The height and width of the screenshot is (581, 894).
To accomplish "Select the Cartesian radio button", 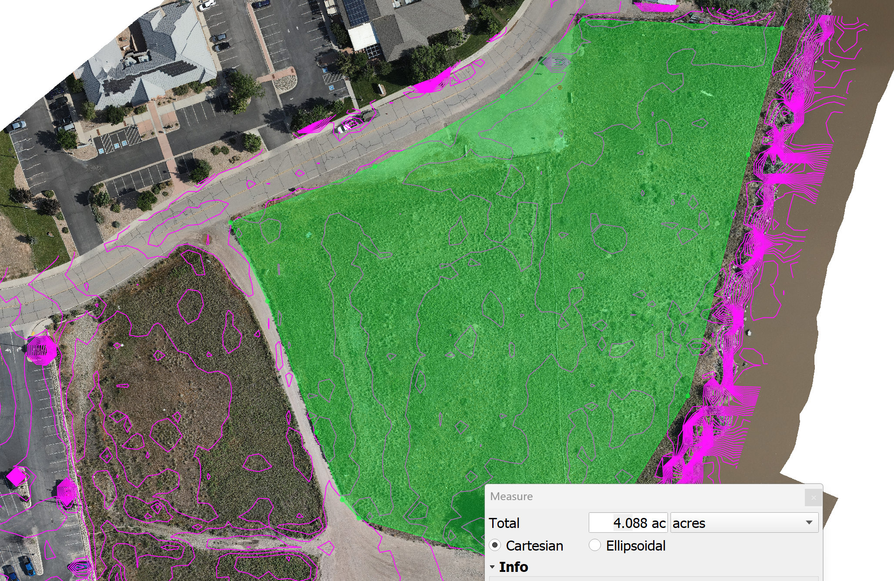I will tap(495, 545).
